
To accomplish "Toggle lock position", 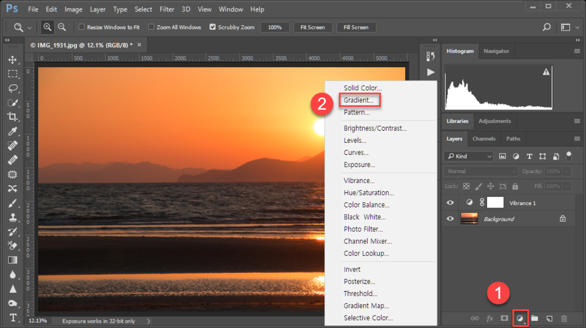I will pos(490,186).
